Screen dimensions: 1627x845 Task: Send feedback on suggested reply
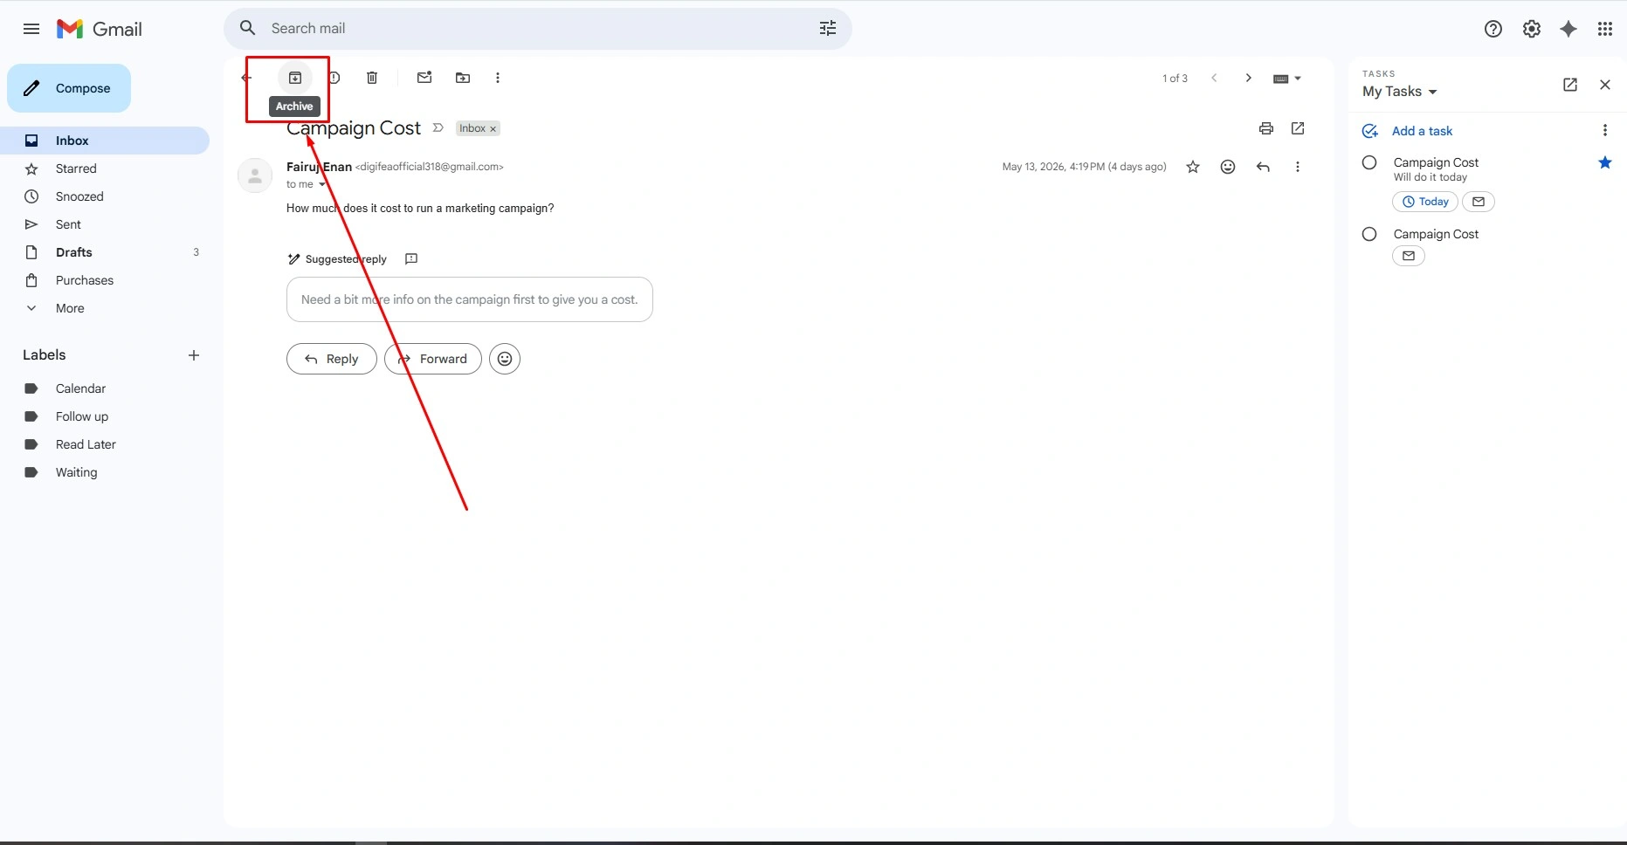pos(411,258)
